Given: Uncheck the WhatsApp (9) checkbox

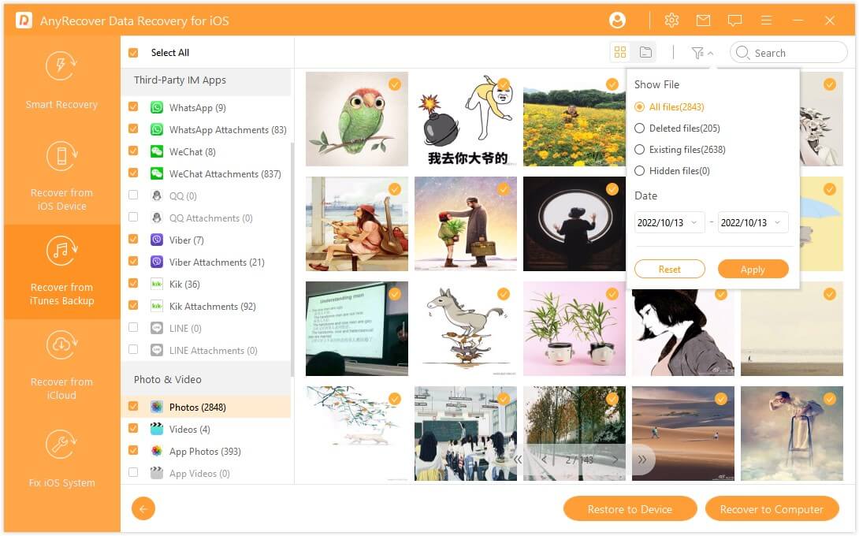Looking at the screenshot, I should [134, 107].
